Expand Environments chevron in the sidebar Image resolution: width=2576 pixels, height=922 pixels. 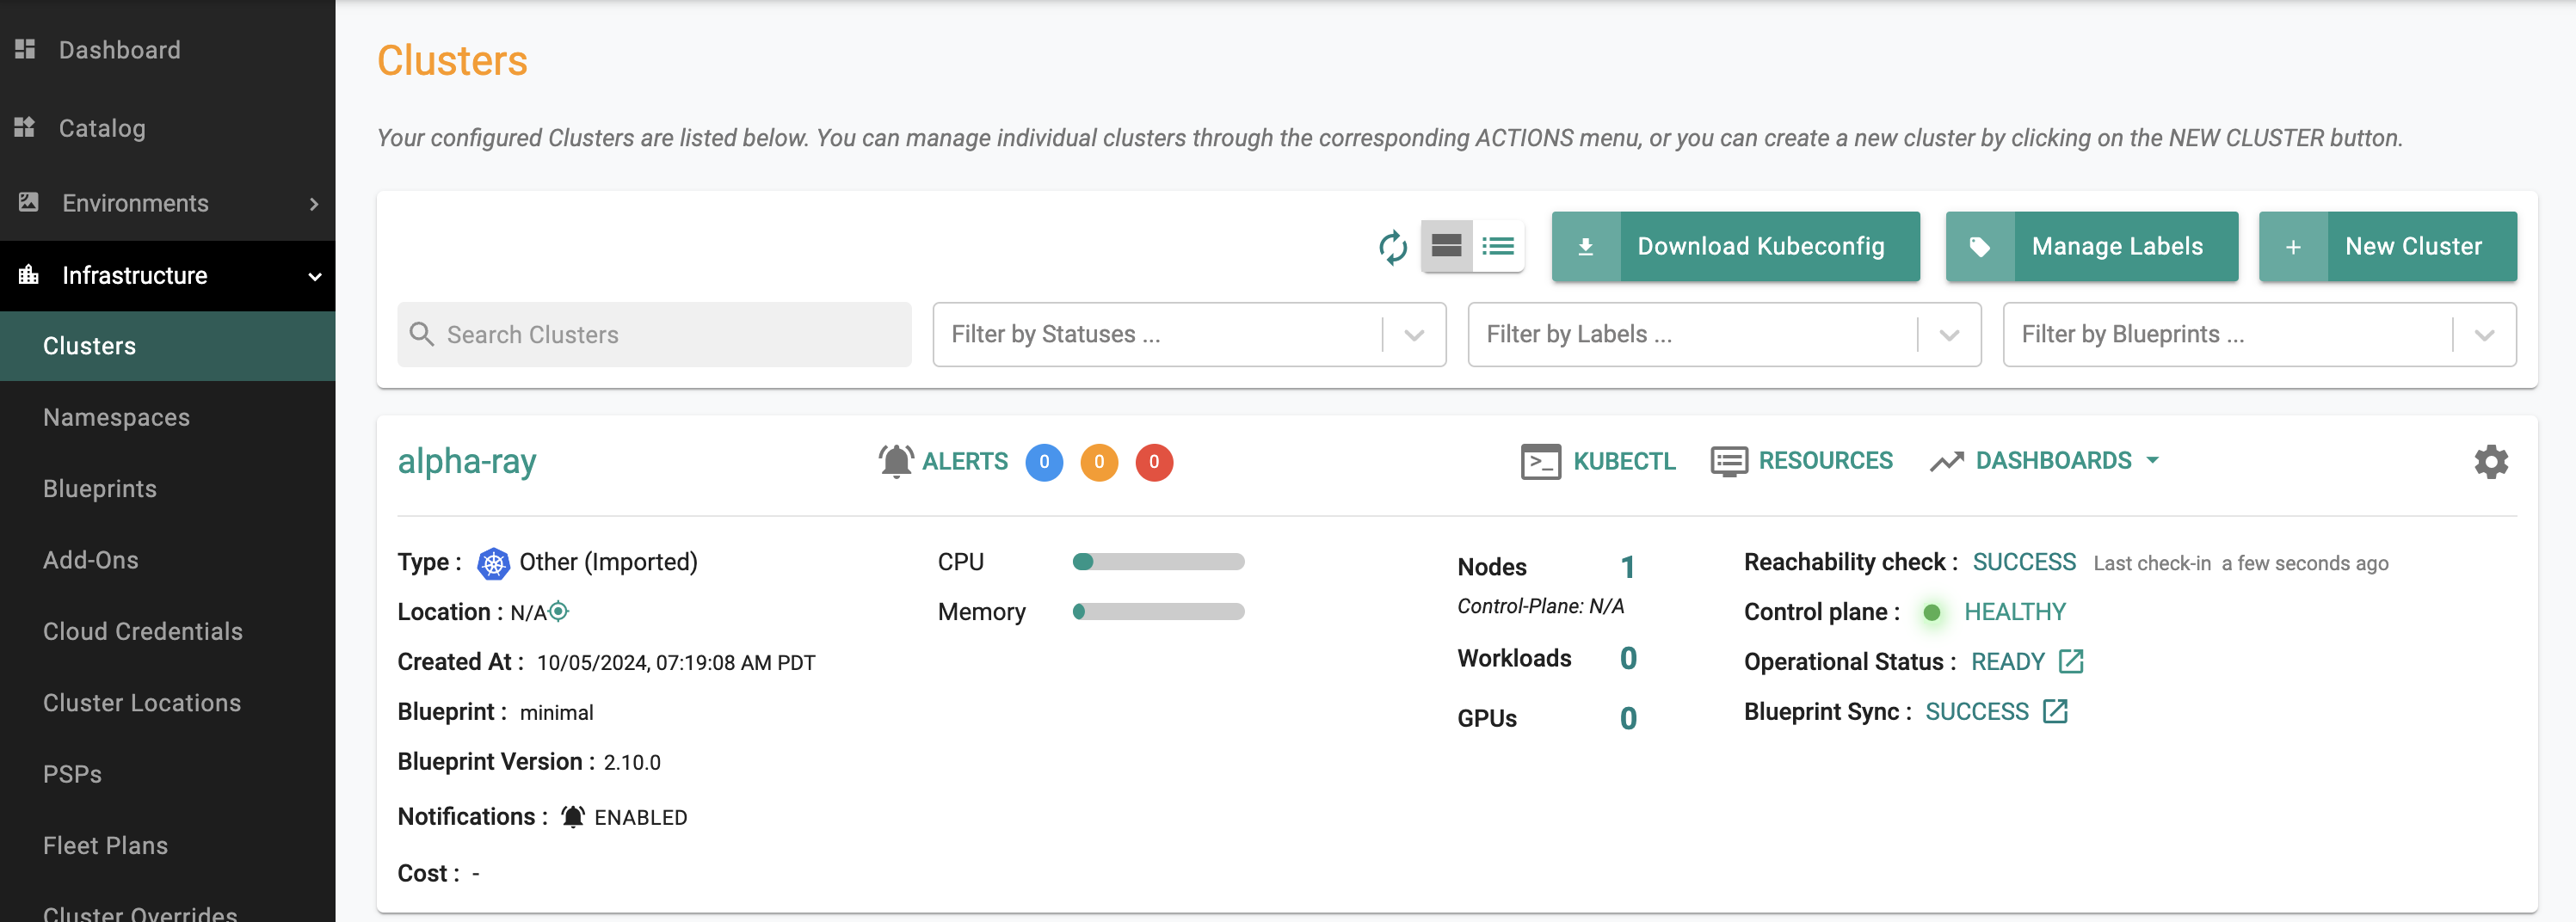coord(314,204)
